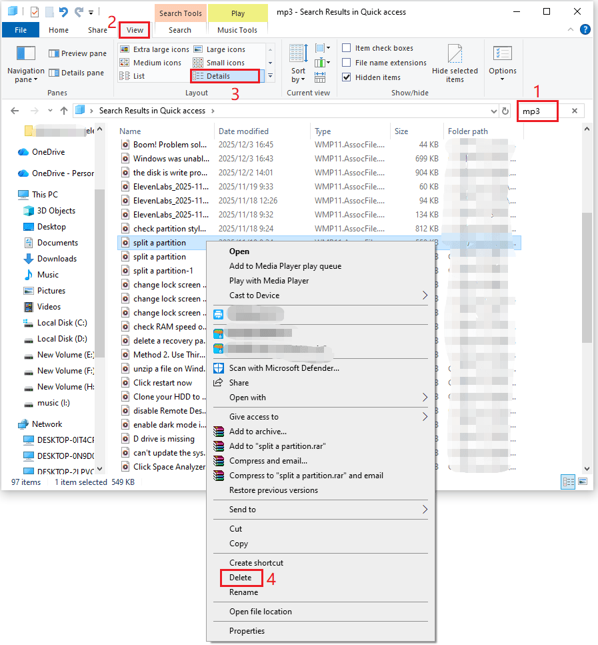Switch to details view in status bar
This screenshot has height=645, width=598.
click(568, 482)
